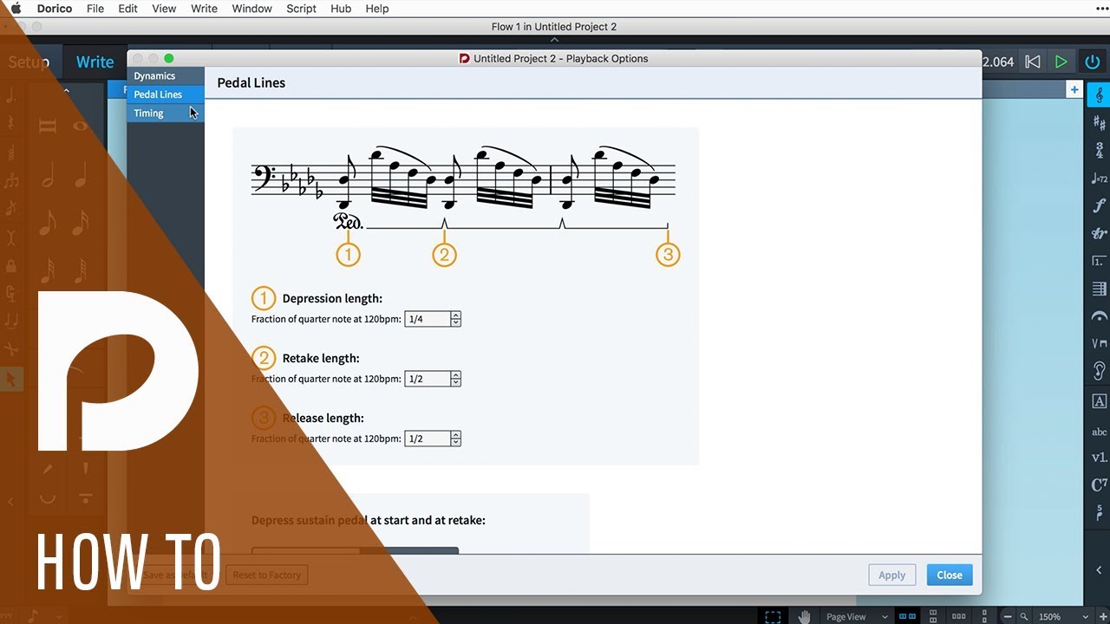Screen dimensions: 1110x624
Task: Adjust the Release length stepper arrows
Action: pyautogui.click(x=456, y=439)
